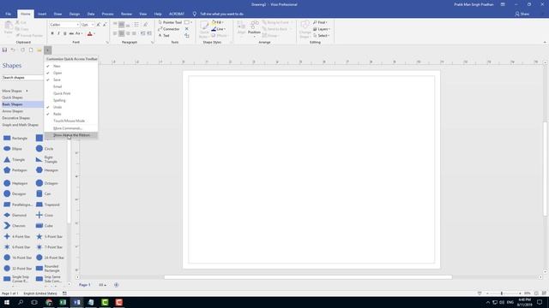Uncheck Redo in Customize Quick Access menu
Viewport: 549px width, 308px height.
pos(71,114)
